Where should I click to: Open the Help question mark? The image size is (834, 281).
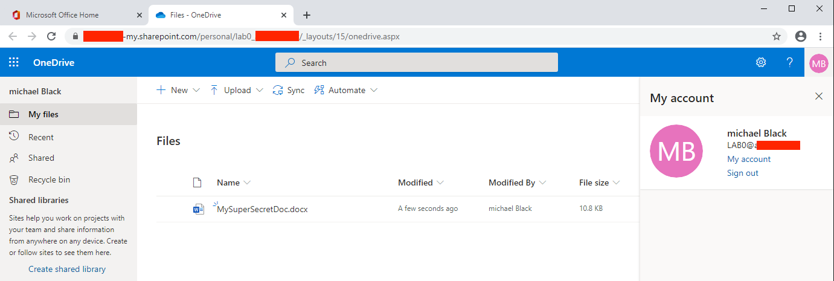point(789,62)
